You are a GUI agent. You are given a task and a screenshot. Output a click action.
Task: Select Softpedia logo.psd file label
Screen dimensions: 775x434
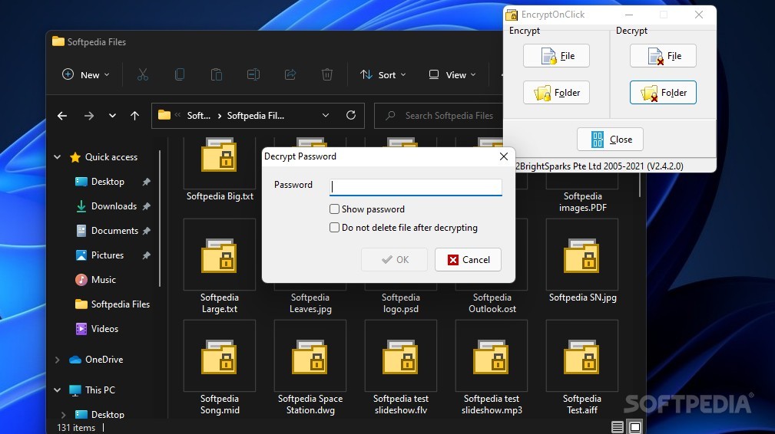coord(401,304)
